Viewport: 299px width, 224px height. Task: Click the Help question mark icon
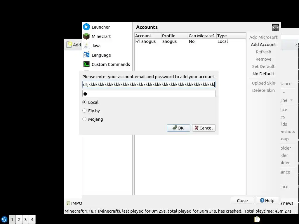[262, 200]
